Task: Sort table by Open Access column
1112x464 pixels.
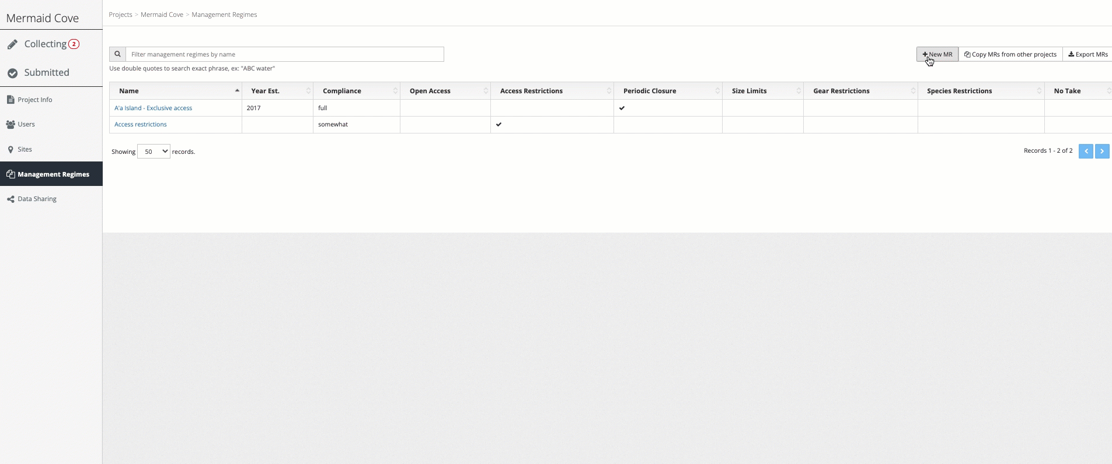Action: click(445, 91)
